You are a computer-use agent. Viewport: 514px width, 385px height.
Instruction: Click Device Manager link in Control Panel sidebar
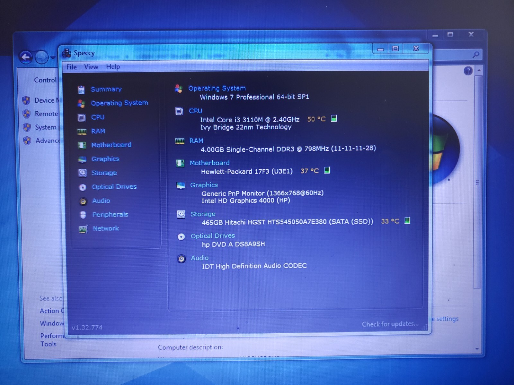[47, 100]
